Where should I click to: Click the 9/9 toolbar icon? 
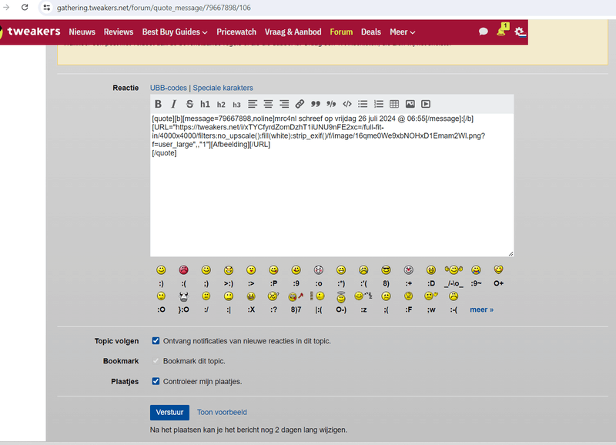(331, 104)
